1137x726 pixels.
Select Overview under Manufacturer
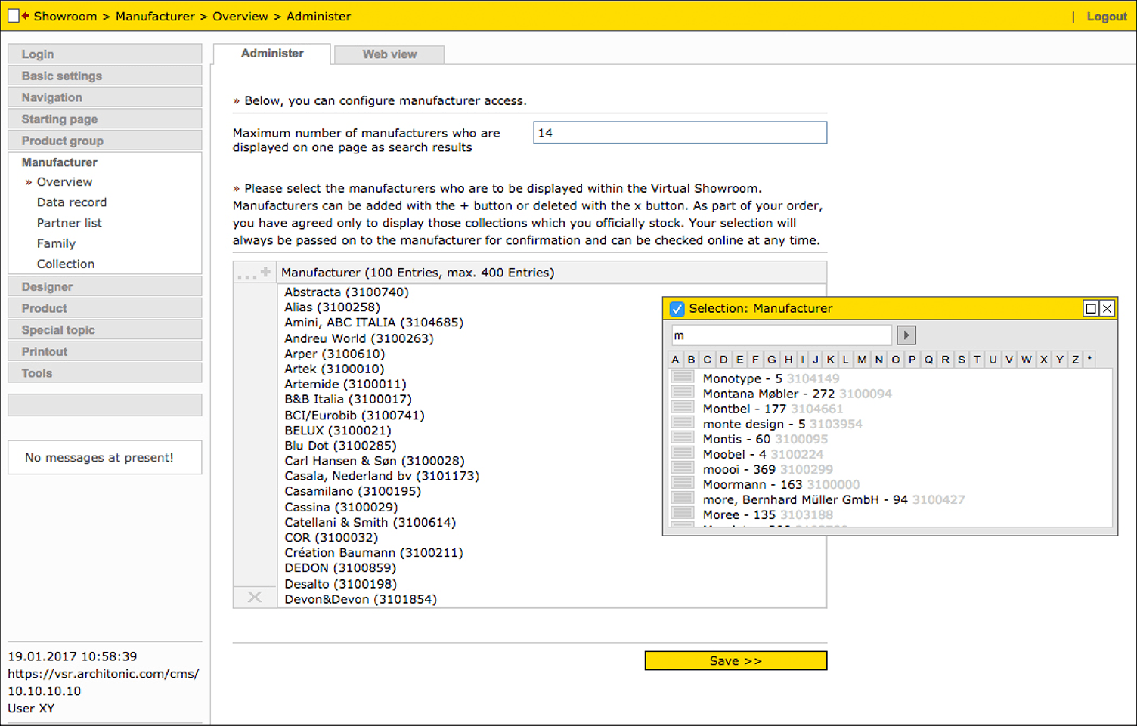[x=64, y=181]
